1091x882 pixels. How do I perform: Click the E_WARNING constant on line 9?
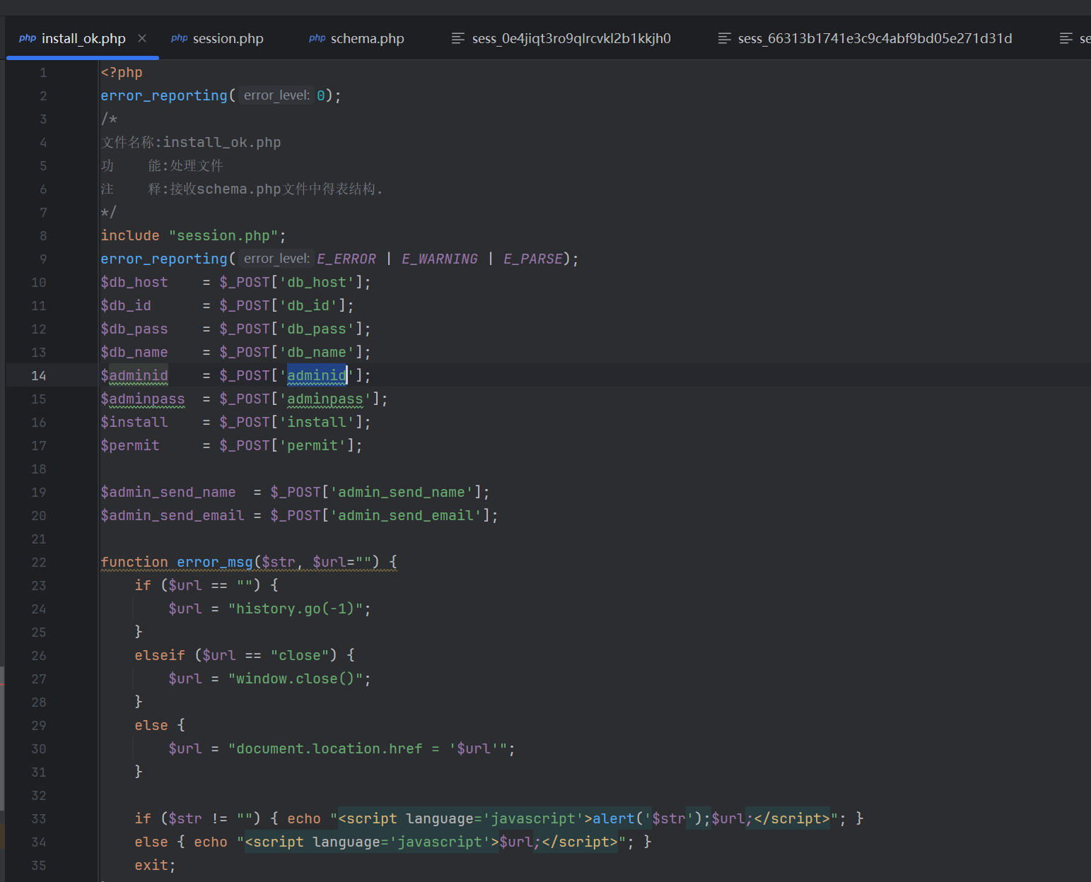(440, 259)
